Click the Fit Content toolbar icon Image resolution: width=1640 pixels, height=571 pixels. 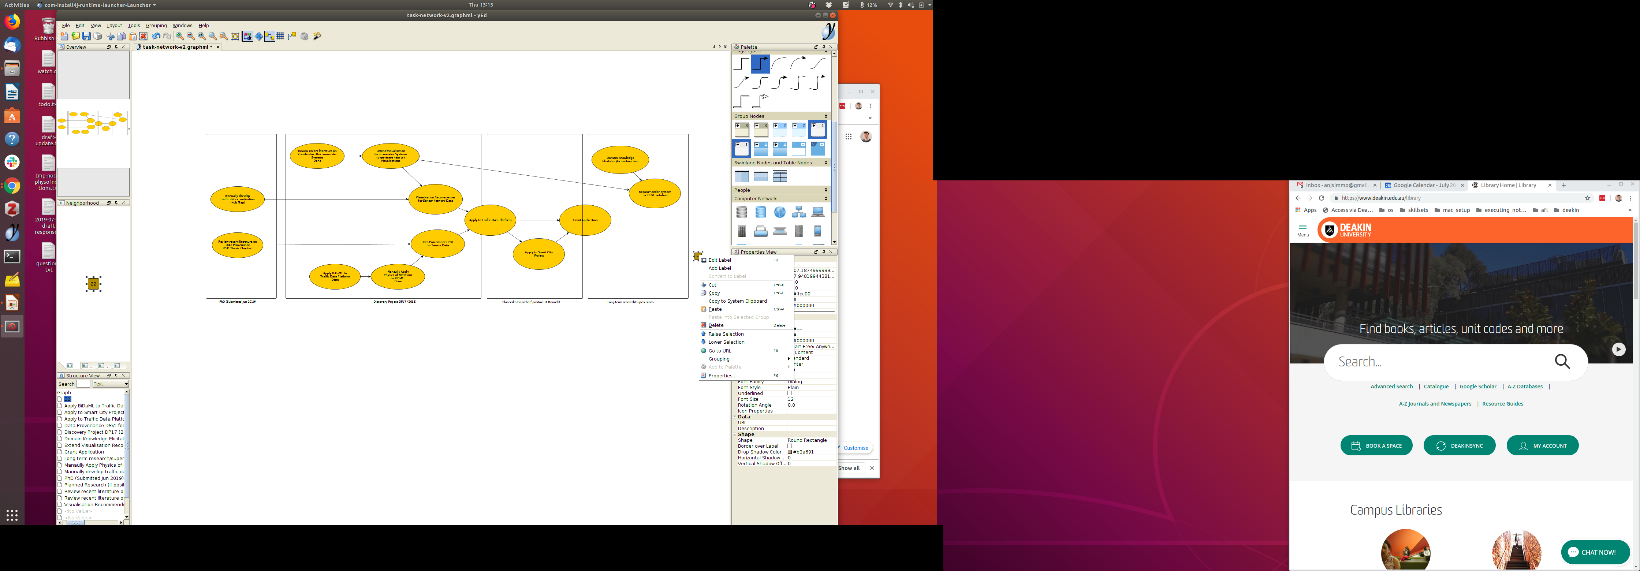point(235,36)
